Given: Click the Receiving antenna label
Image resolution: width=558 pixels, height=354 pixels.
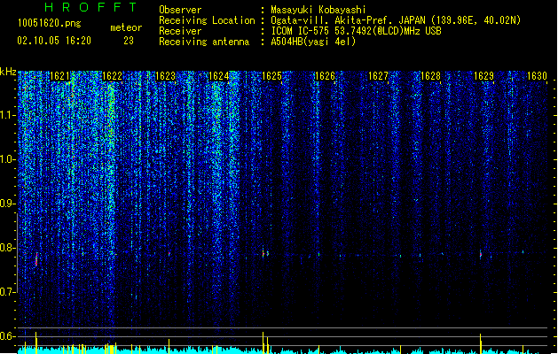Looking at the screenshot, I should pyautogui.click(x=204, y=42).
